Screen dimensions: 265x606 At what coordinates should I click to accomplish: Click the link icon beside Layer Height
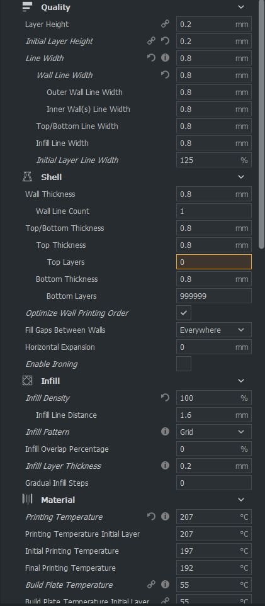(165, 24)
